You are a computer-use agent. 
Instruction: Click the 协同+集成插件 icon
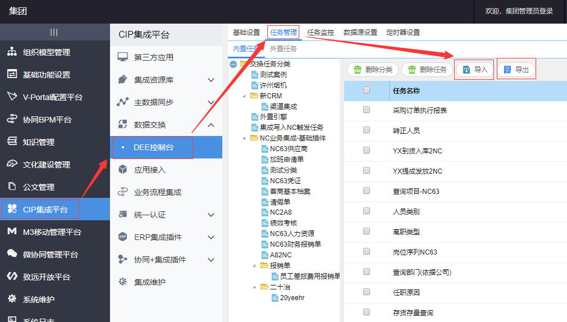[x=122, y=259]
